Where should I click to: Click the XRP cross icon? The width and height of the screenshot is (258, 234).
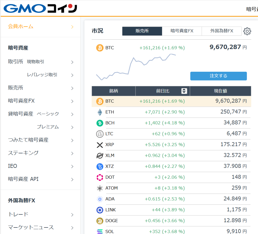100,145
